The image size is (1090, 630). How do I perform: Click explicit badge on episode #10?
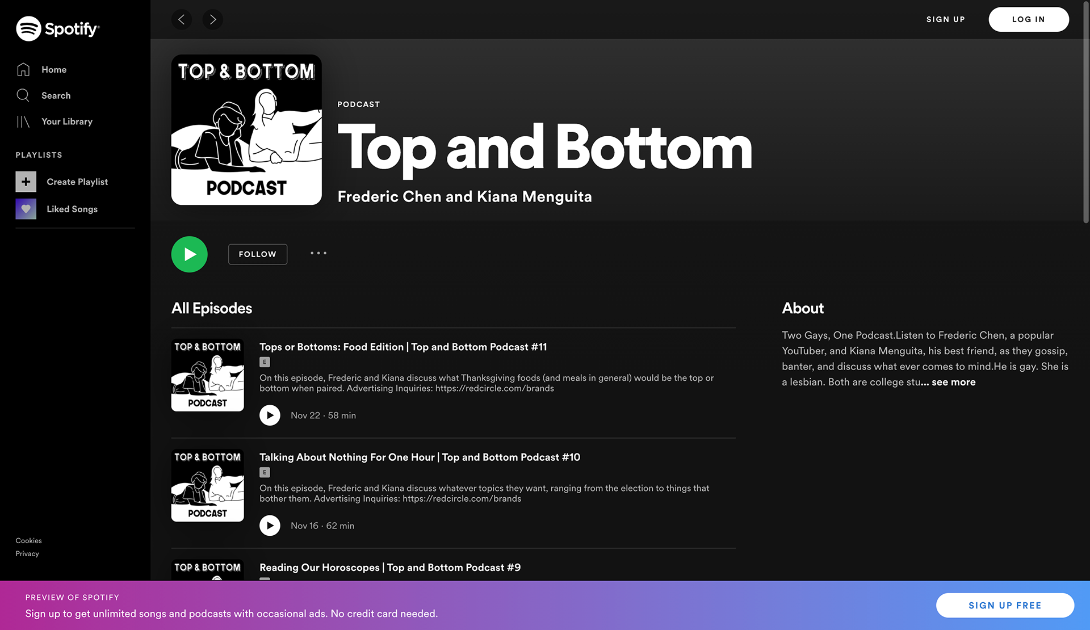tap(265, 472)
